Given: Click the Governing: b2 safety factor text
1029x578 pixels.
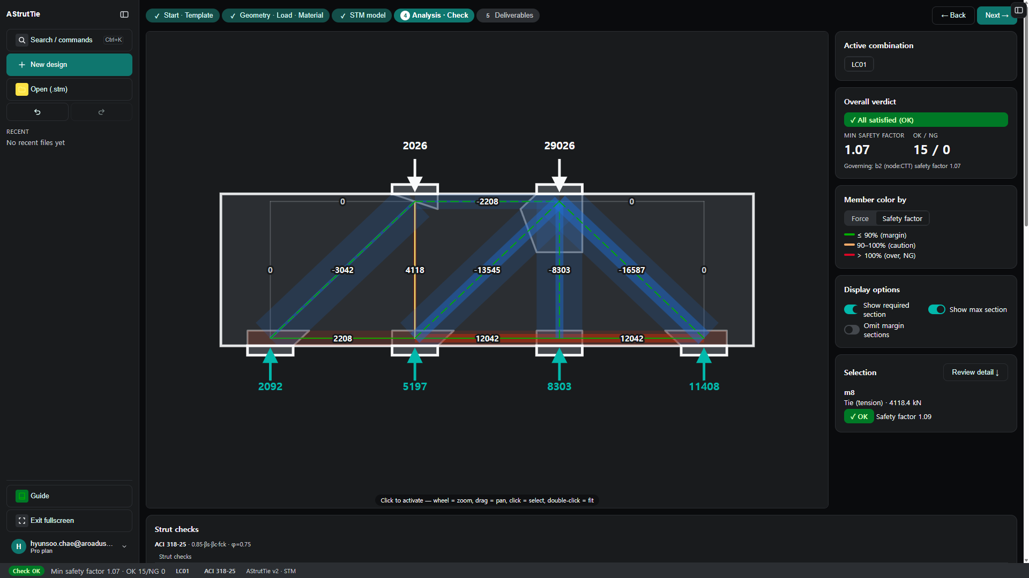Looking at the screenshot, I should [902, 166].
